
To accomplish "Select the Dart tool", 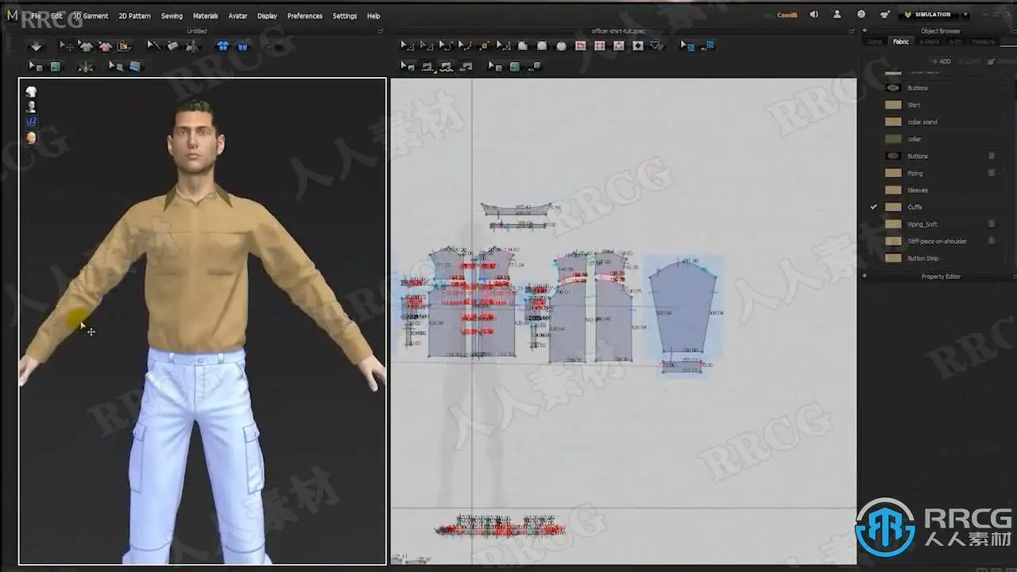I will tap(637, 46).
